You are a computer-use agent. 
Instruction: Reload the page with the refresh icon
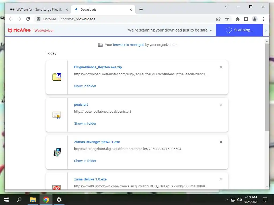click(28, 19)
